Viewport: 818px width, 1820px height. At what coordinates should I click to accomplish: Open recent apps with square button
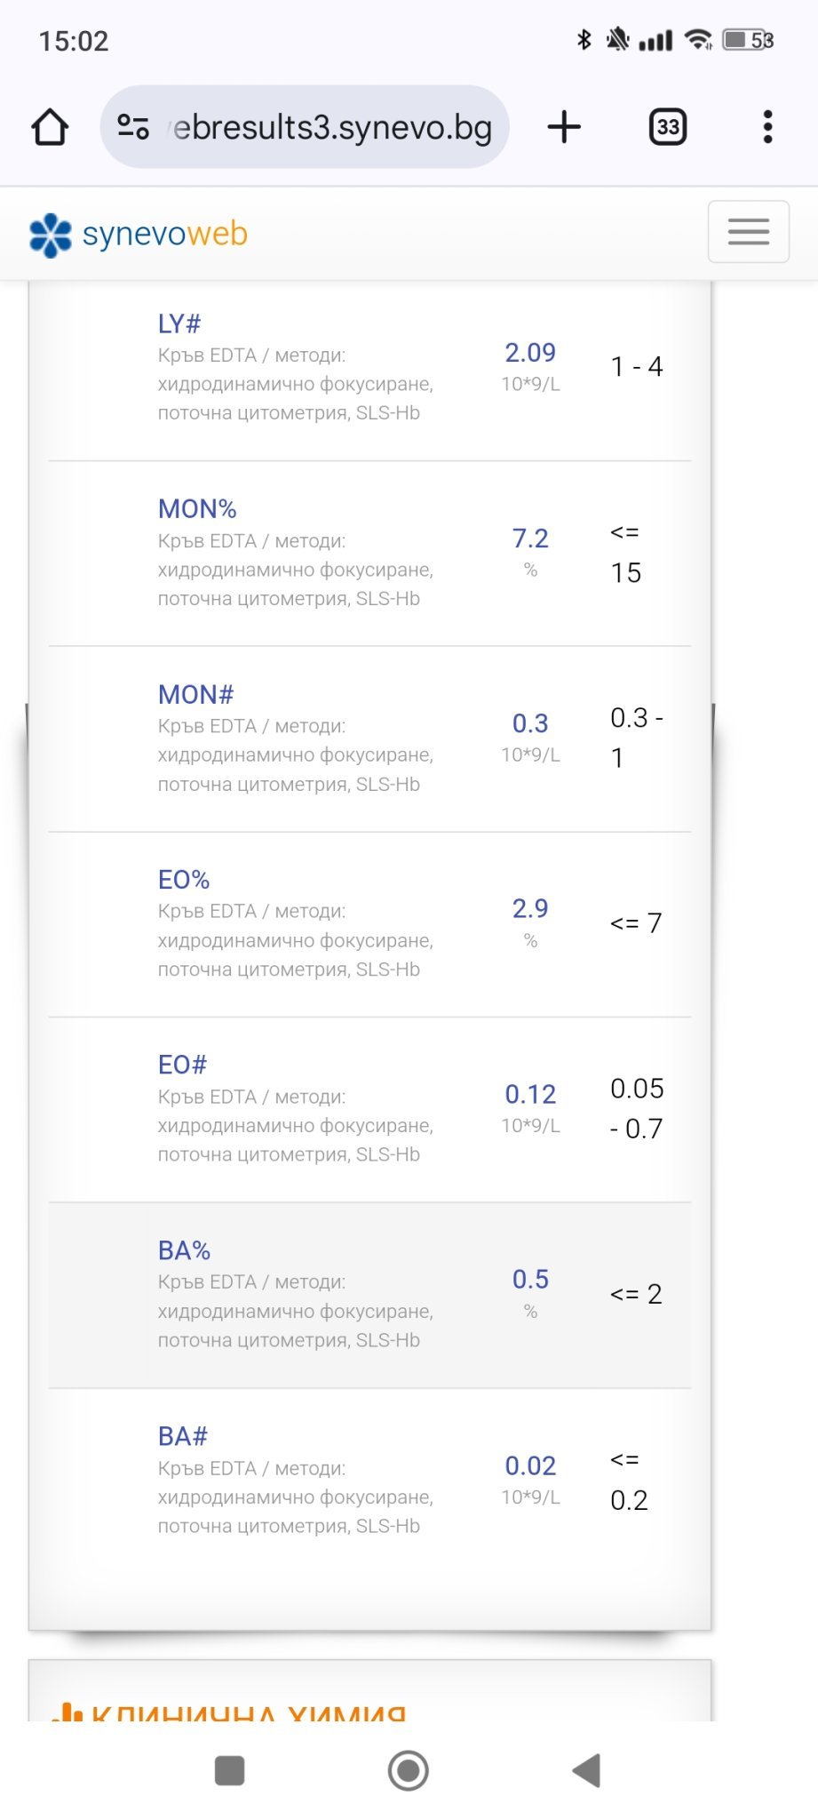[x=230, y=1770]
